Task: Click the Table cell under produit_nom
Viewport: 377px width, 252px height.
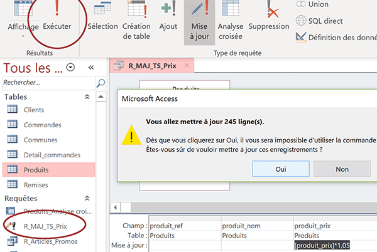Action: [257, 236]
